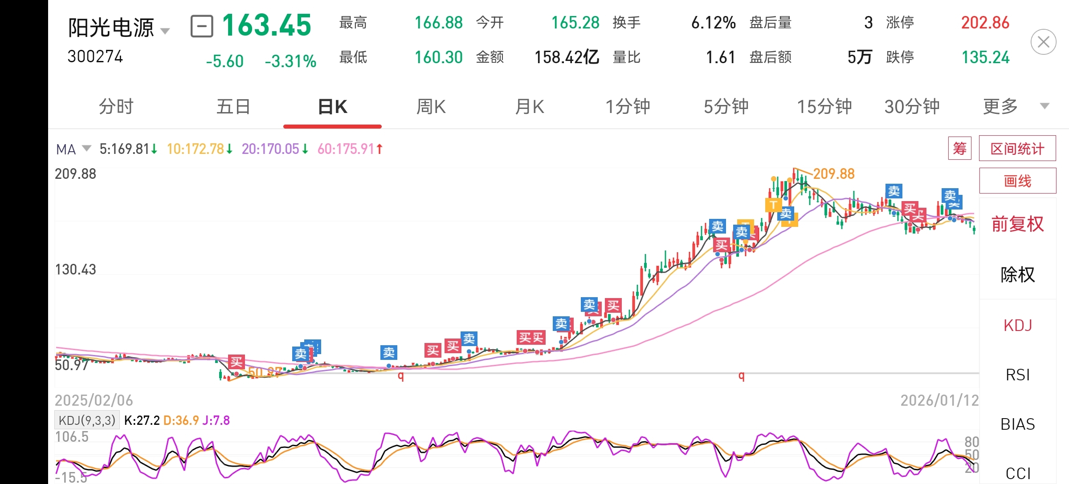Viewport: 1069px width, 484px height.
Task: Click the 区间统计 button
Action: (x=1017, y=149)
